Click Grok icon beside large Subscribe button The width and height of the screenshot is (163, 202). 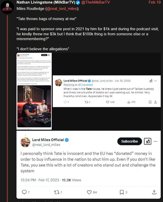(148, 141)
